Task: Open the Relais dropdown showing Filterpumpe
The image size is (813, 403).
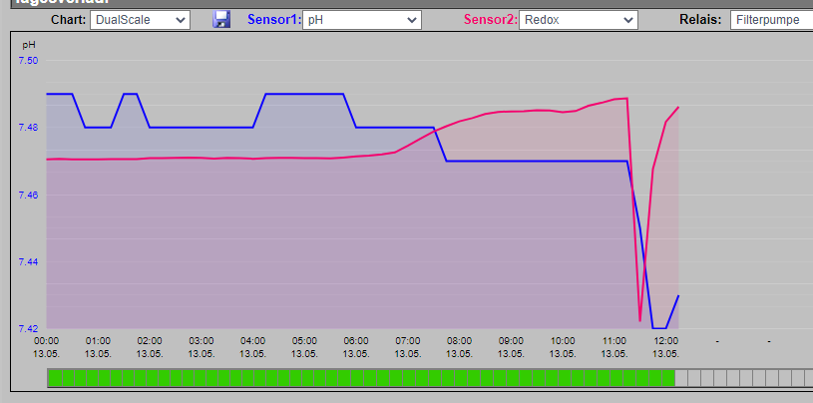Action: point(771,20)
